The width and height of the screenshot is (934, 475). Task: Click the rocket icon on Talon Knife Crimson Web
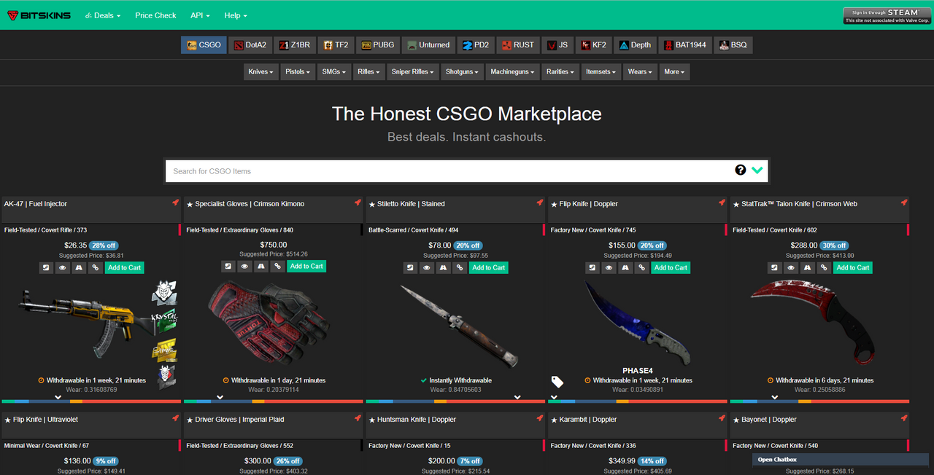[903, 203]
